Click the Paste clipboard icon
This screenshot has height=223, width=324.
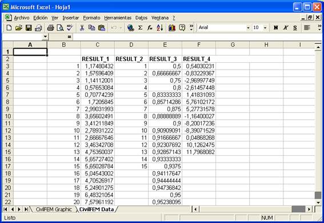(102, 27)
